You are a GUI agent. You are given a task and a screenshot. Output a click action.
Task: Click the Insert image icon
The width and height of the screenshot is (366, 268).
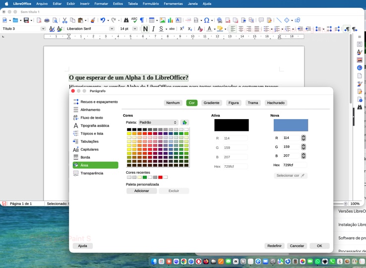(163, 20)
